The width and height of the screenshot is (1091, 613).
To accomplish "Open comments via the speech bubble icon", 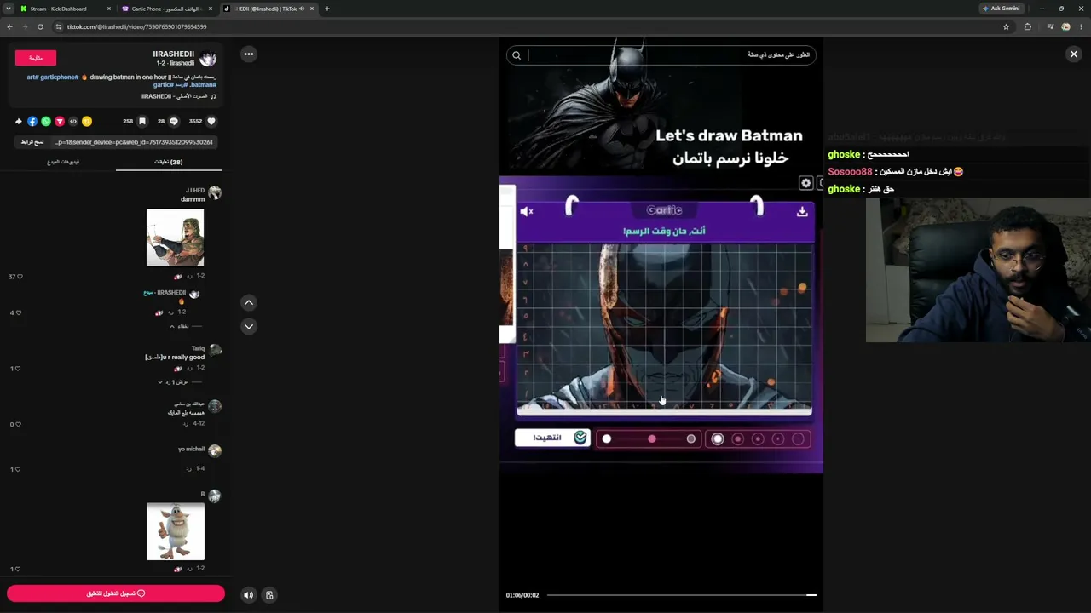I will [174, 121].
